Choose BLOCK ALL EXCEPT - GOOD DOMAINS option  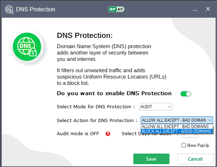click(x=177, y=131)
